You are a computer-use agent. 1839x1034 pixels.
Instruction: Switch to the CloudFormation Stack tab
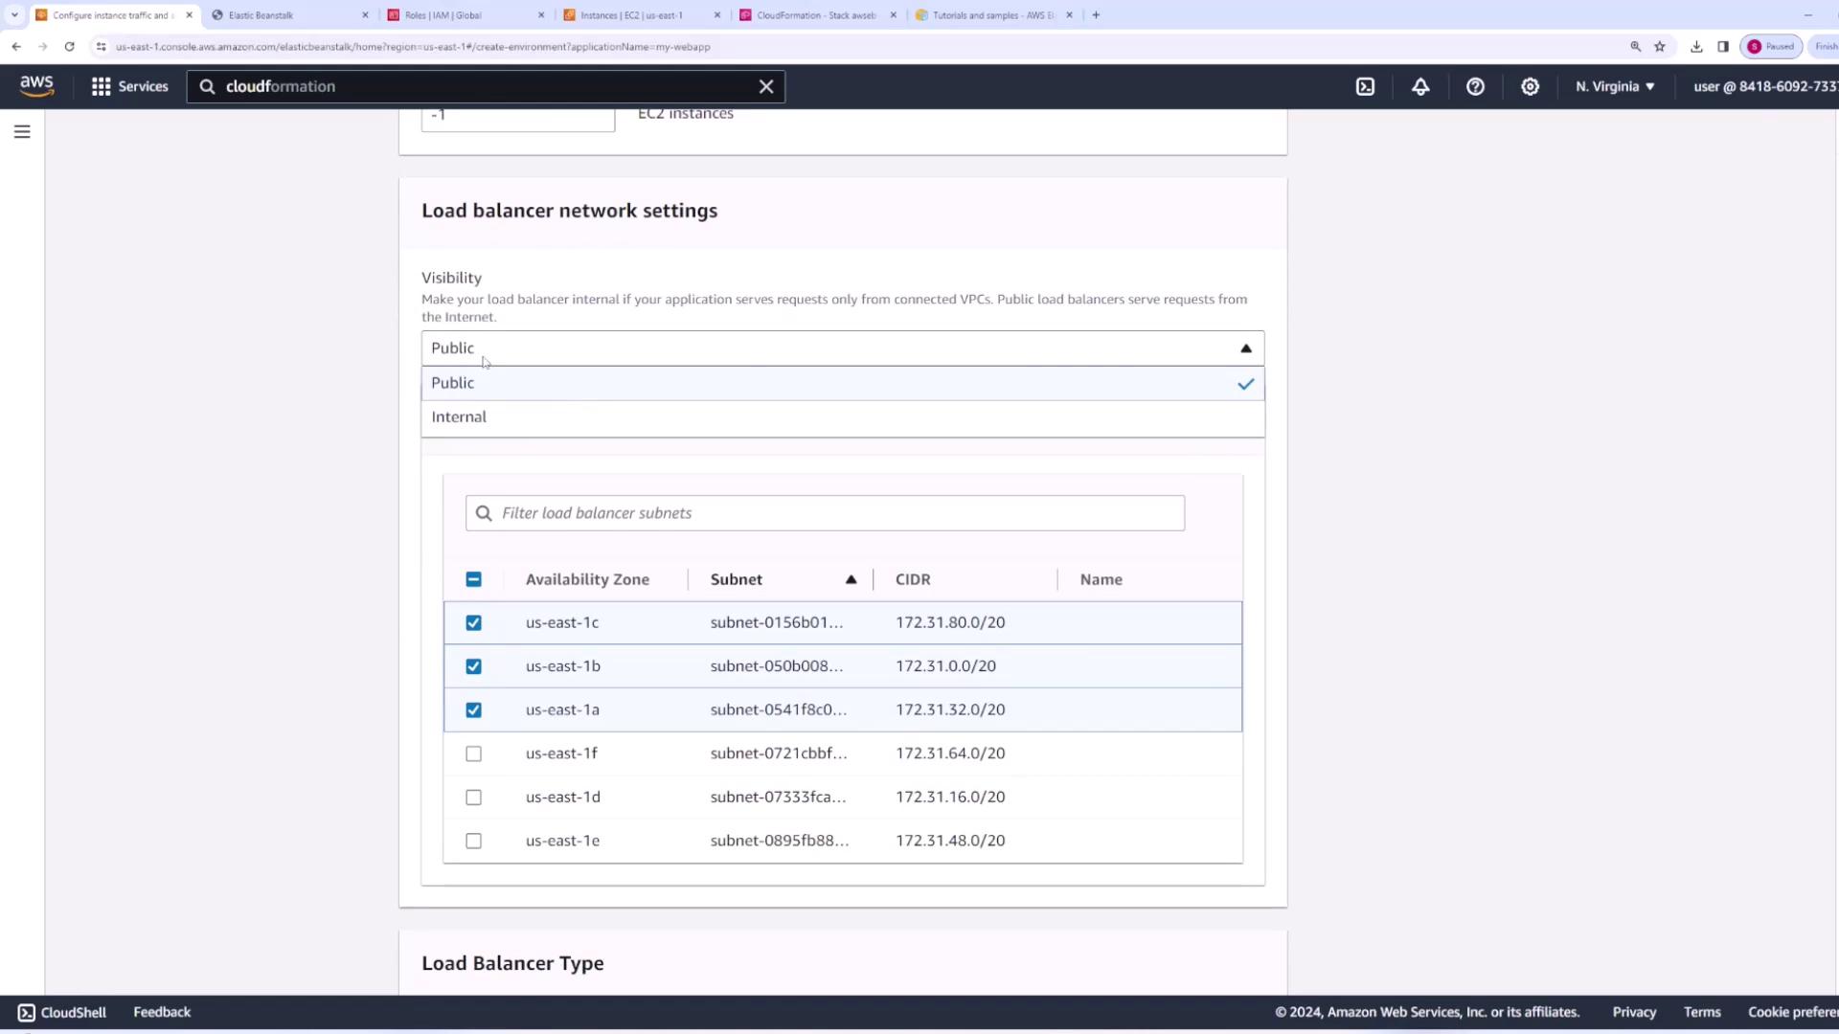tap(816, 15)
